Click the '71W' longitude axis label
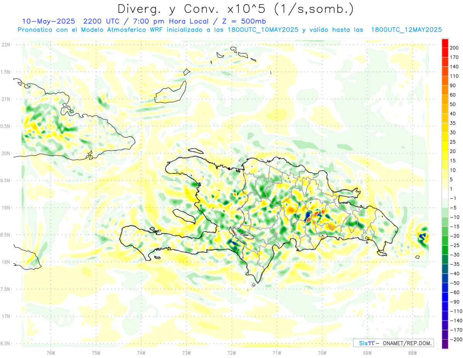The image size is (463, 358). (x=277, y=353)
